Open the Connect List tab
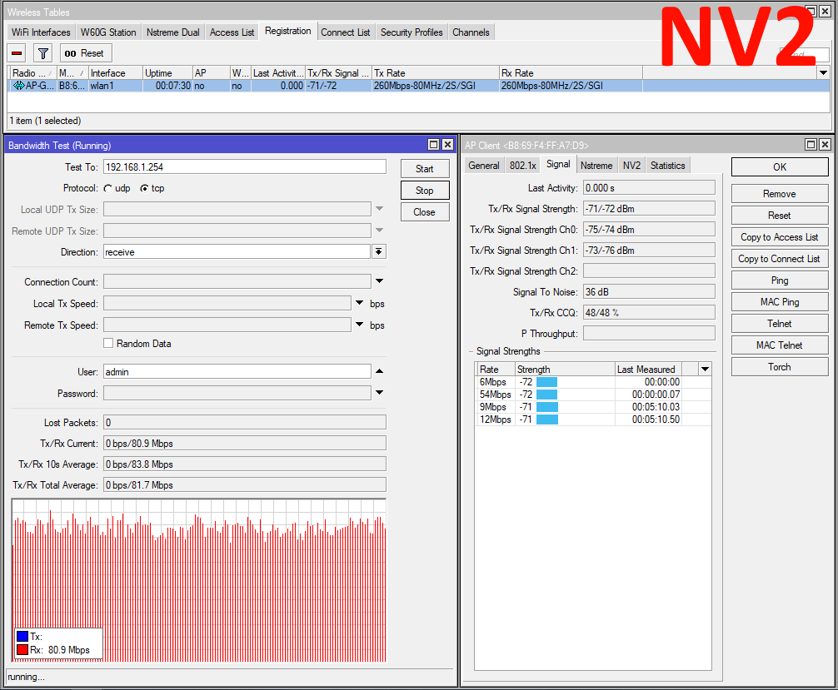838x690 pixels. pos(345,32)
